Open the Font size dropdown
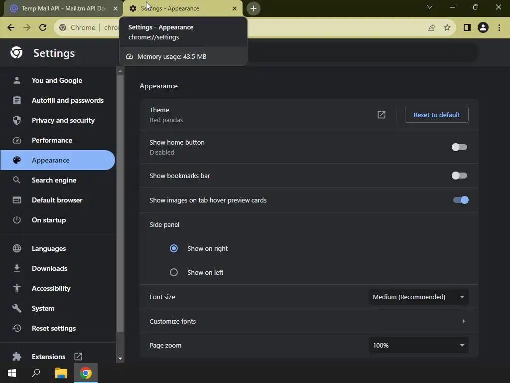 click(x=418, y=297)
